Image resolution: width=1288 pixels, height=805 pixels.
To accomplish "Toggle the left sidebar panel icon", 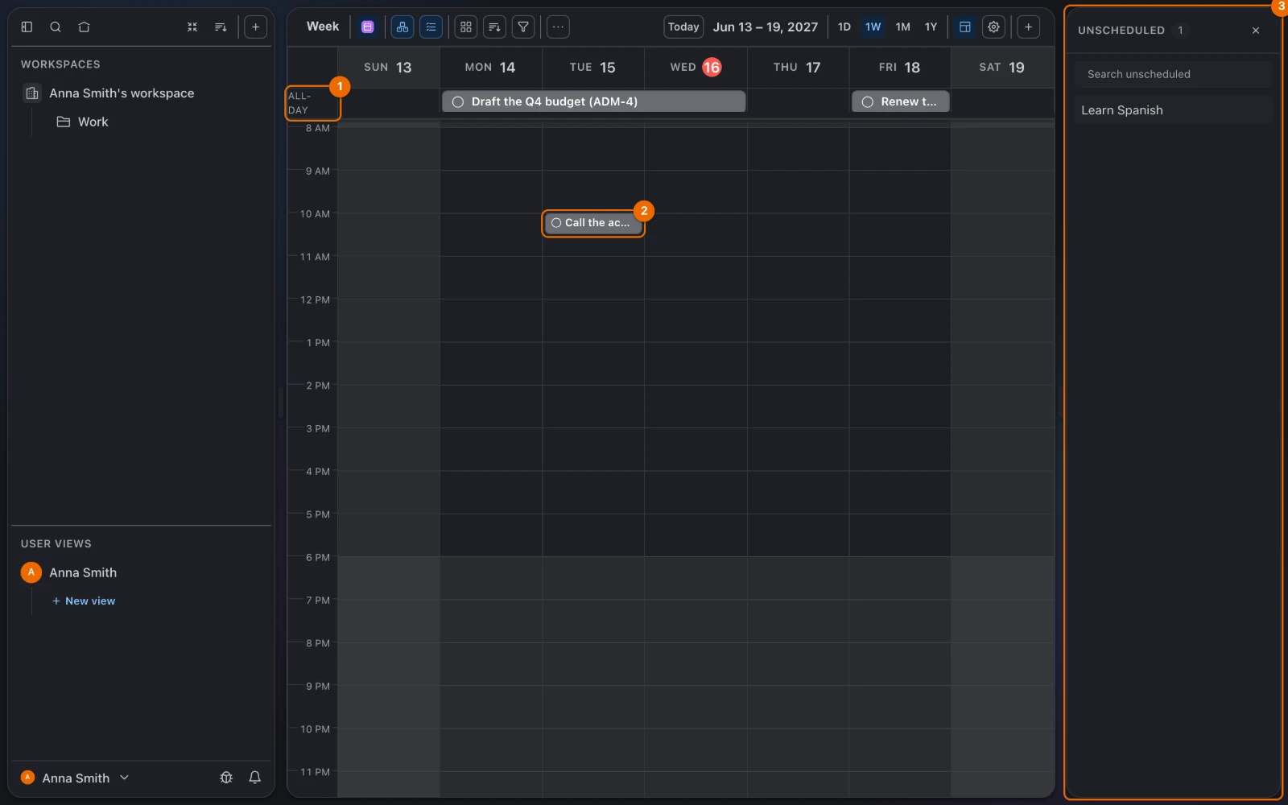I will 27,27.
